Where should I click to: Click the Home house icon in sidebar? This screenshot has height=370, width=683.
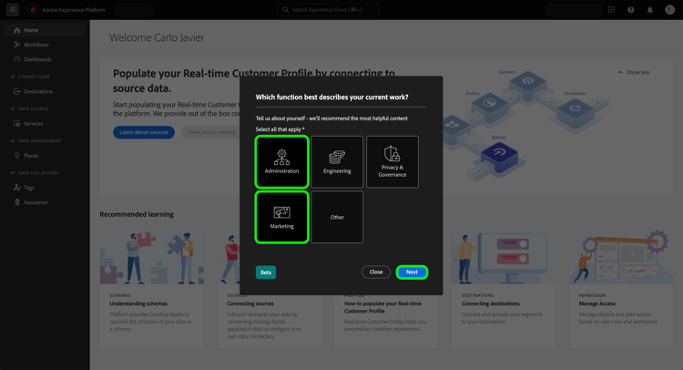pos(17,30)
